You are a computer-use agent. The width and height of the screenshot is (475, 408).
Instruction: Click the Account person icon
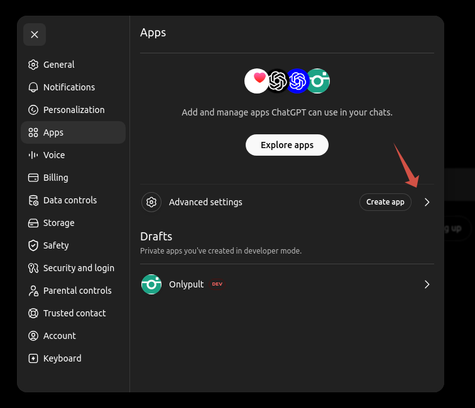(33, 336)
